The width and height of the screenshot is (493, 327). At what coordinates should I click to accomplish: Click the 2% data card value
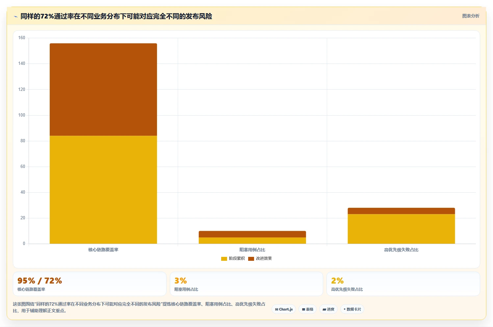coord(337,281)
